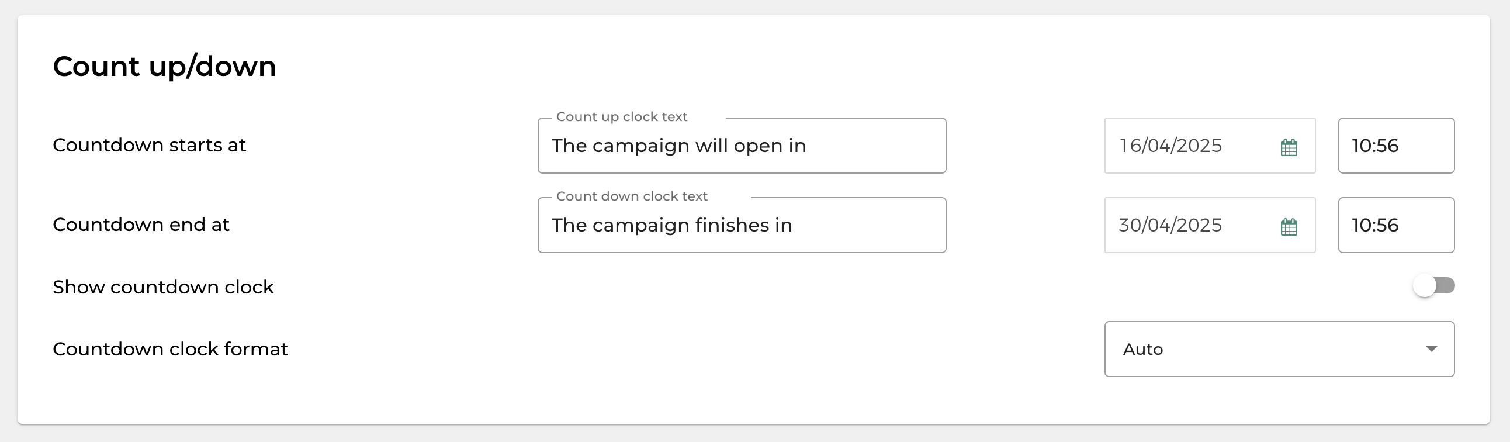Screen dimensions: 1510x442
Task: Click the Countdown clock format label
Action: tap(170, 350)
